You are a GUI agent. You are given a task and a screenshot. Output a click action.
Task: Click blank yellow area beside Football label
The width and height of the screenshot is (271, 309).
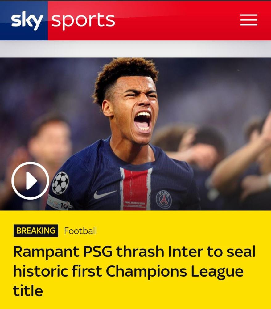click(x=177, y=231)
